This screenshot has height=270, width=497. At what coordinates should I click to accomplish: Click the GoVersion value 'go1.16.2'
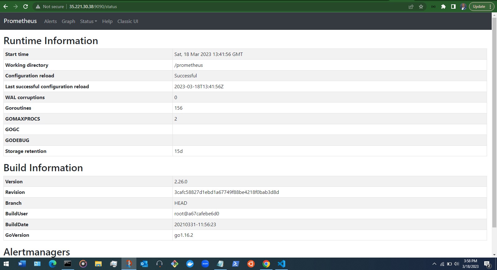click(x=184, y=235)
